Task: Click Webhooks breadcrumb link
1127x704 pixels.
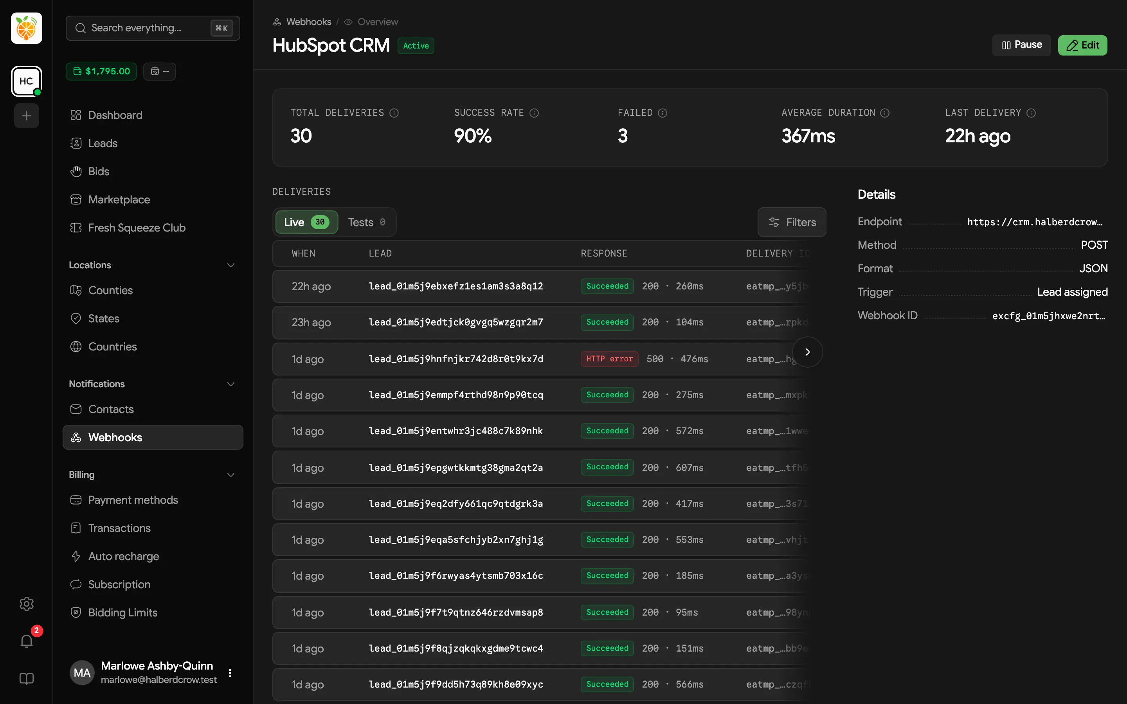Action: pos(302,22)
